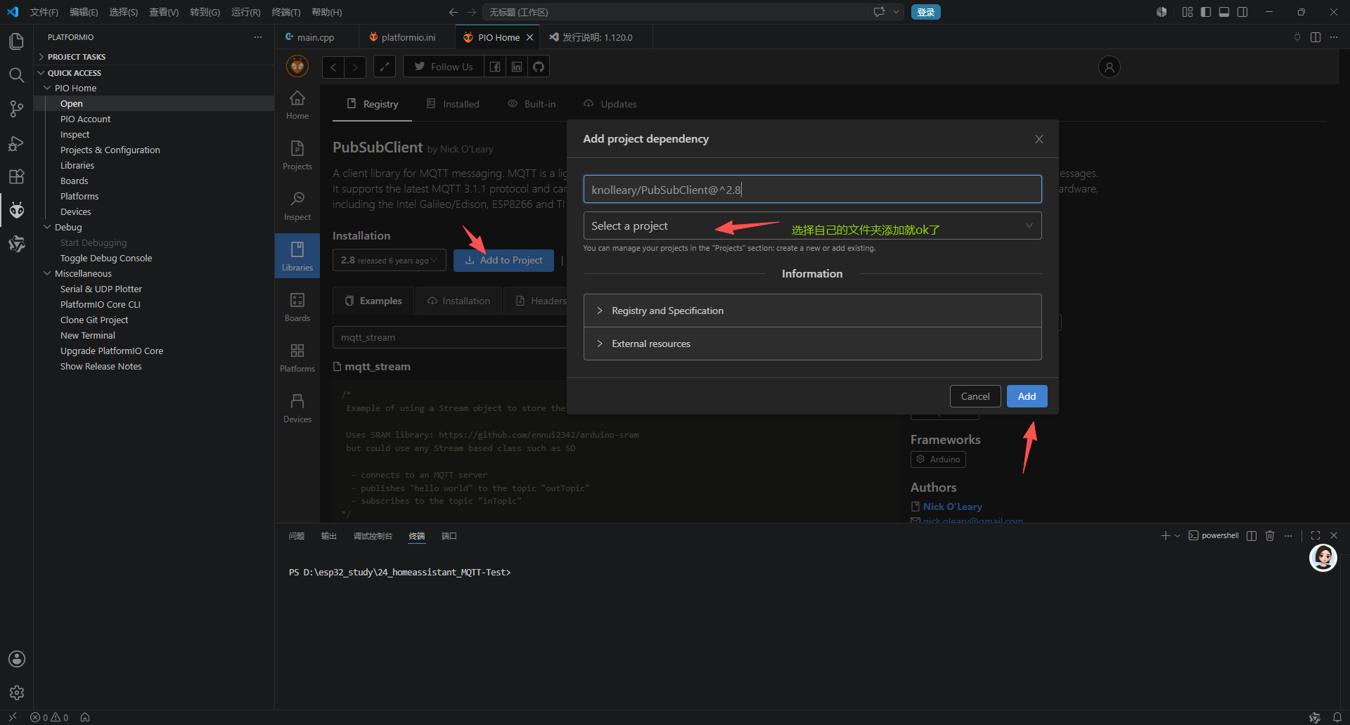Screen dimensions: 1350x725
Task: Open Devices section in PIO sidebar
Action: pyautogui.click(x=297, y=409)
